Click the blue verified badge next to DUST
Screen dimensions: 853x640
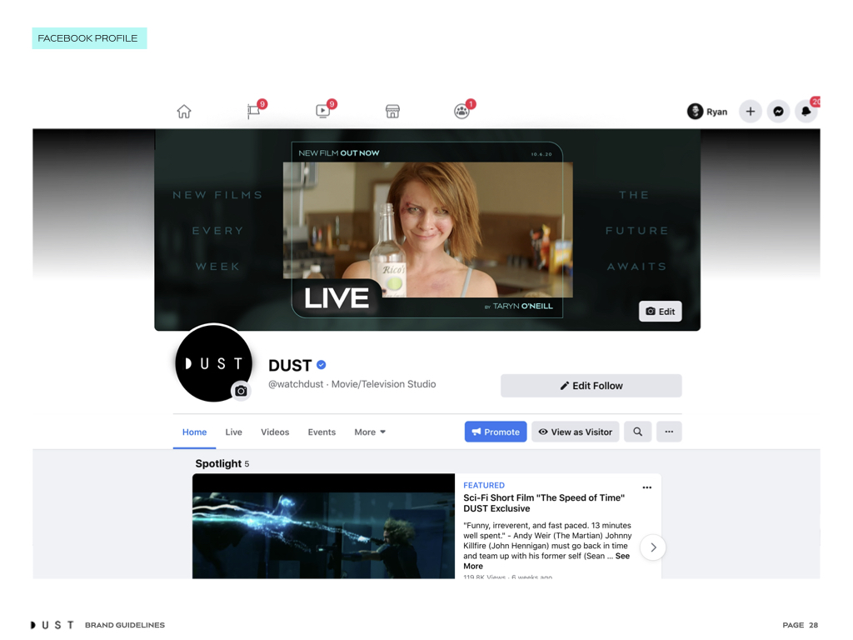tap(322, 365)
